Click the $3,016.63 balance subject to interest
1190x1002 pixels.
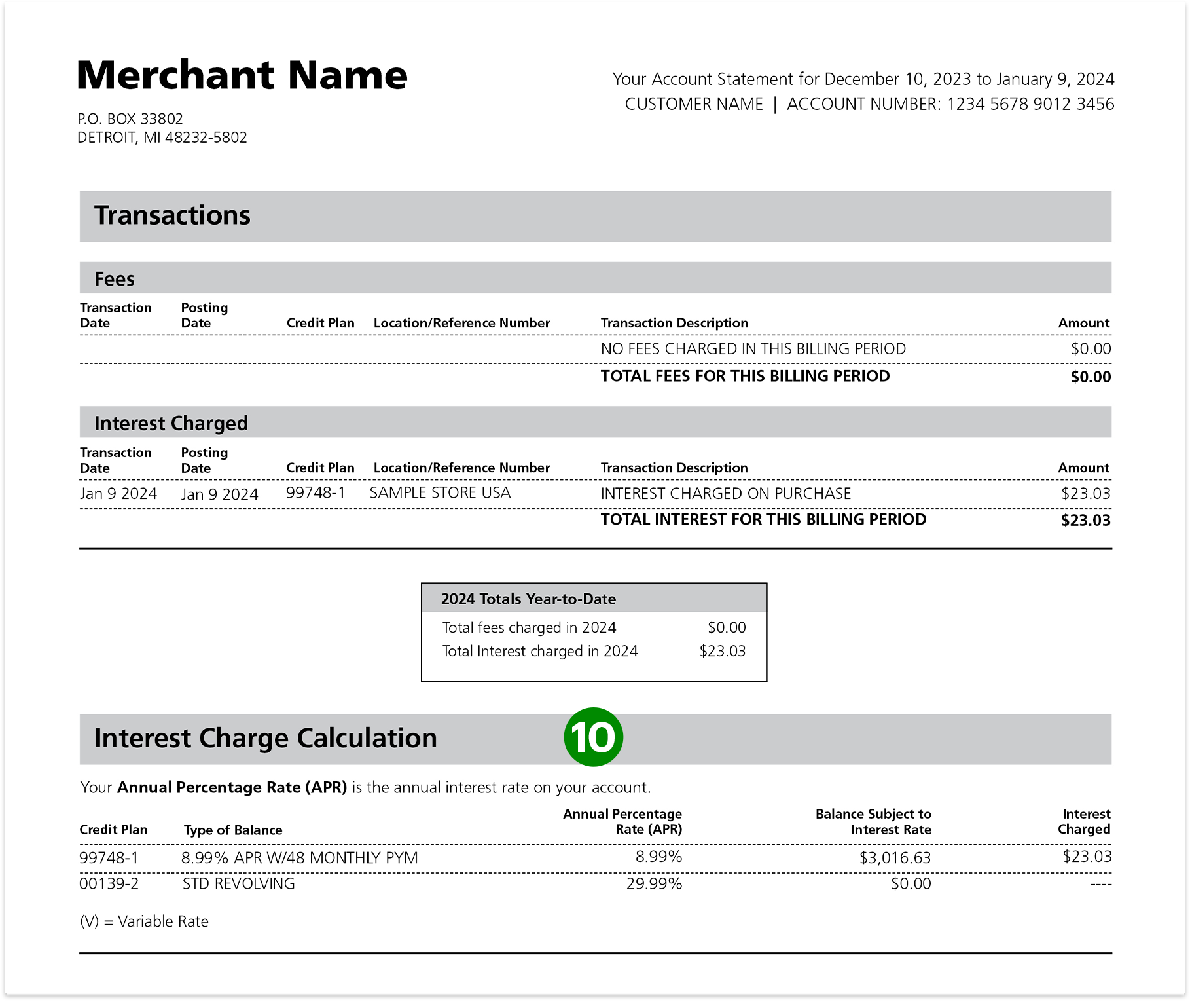[895, 858]
